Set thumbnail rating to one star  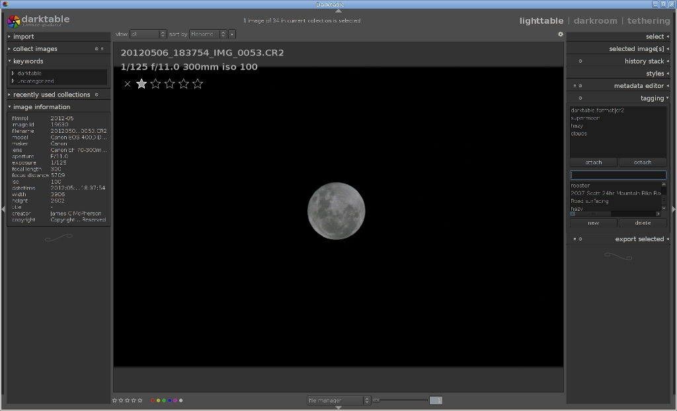coord(141,84)
